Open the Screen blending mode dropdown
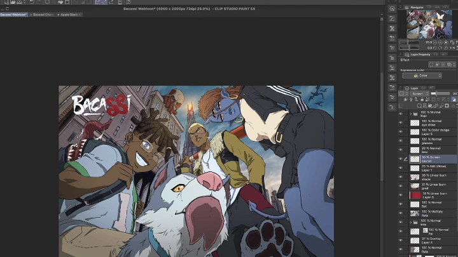 (x=419, y=93)
